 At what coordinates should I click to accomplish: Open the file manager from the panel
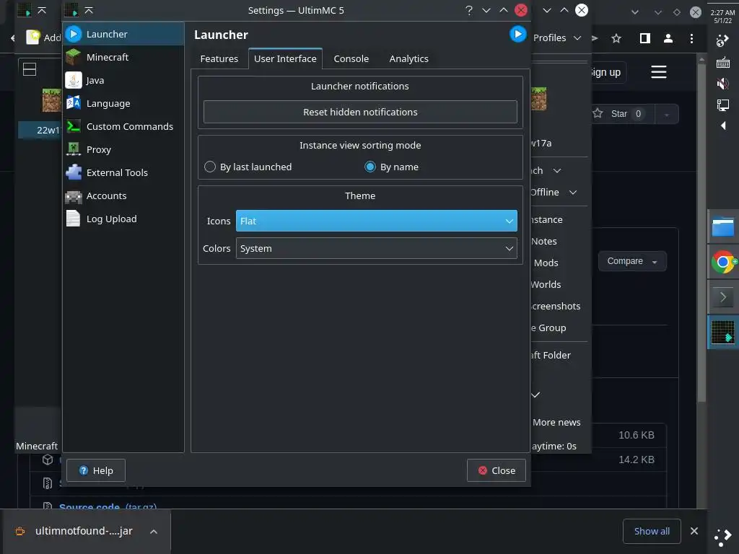coord(722,227)
